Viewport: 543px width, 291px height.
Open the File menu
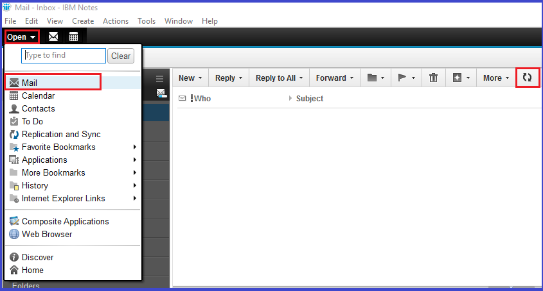tap(10, 21)
